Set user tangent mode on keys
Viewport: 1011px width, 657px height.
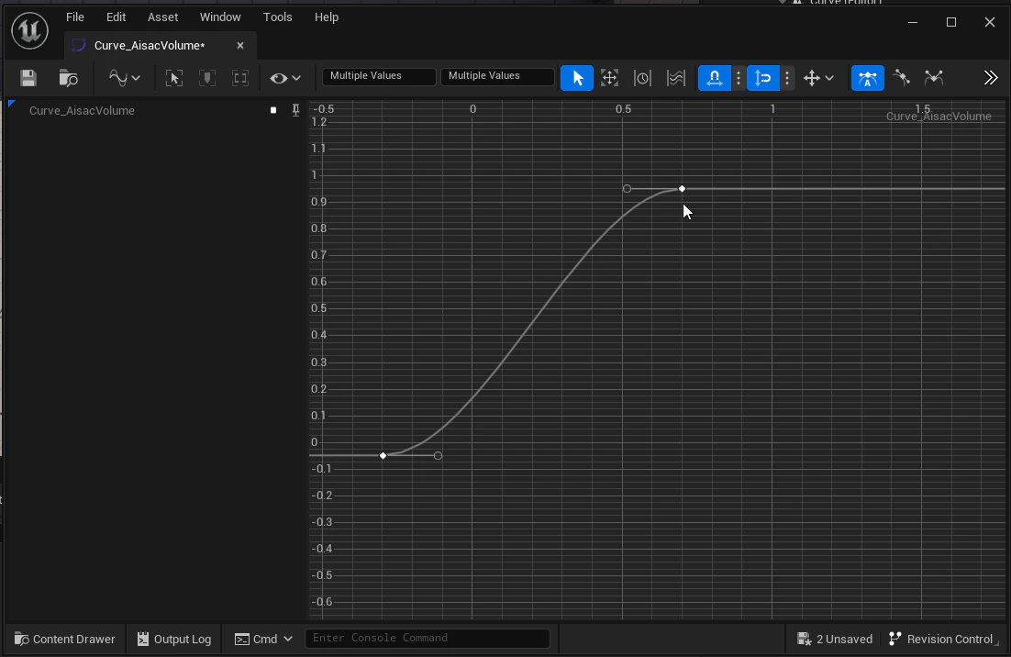(x=902, y=78)
